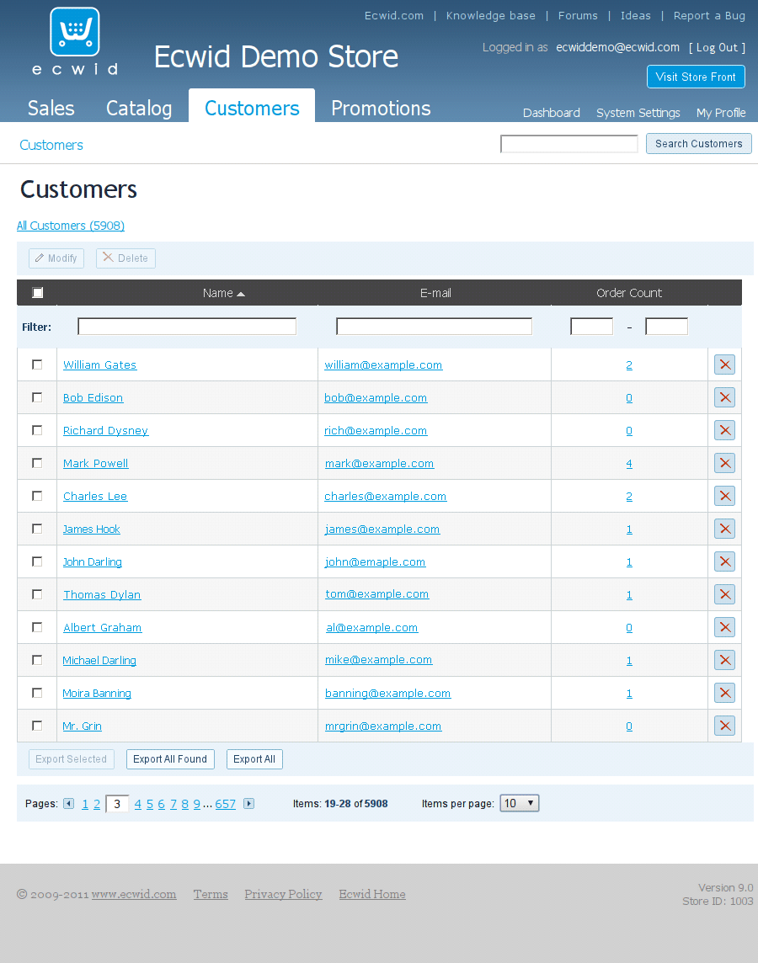The height and width of the screenshot is (963, 758).
Task: Open the Items per page dropdown
Action: 519,803
